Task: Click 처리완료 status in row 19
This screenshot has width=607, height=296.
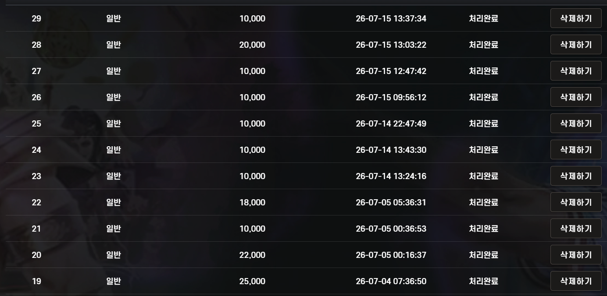Action: pyautogui.click(x=483, y=281)
